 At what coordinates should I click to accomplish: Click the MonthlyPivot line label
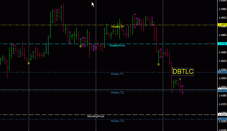[x=96, y=116]
